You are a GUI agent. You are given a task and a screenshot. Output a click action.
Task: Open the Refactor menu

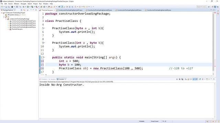[16, 4]
